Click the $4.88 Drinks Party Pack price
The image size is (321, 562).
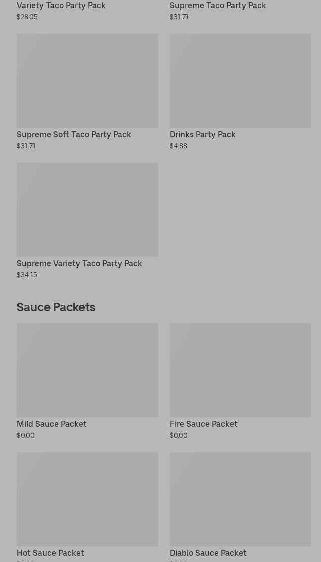[178, 146]
